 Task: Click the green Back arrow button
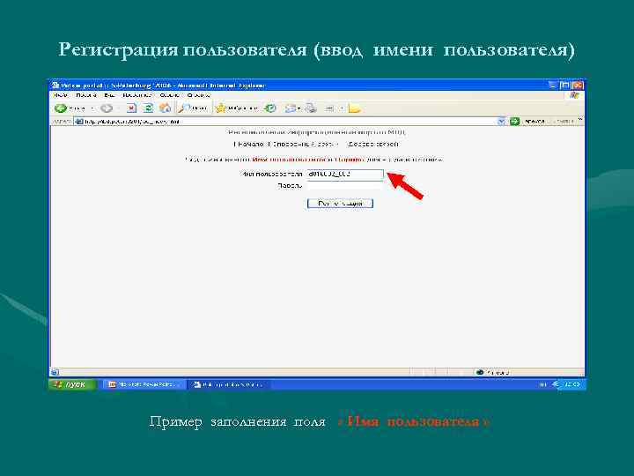click(x=61, y=108)
